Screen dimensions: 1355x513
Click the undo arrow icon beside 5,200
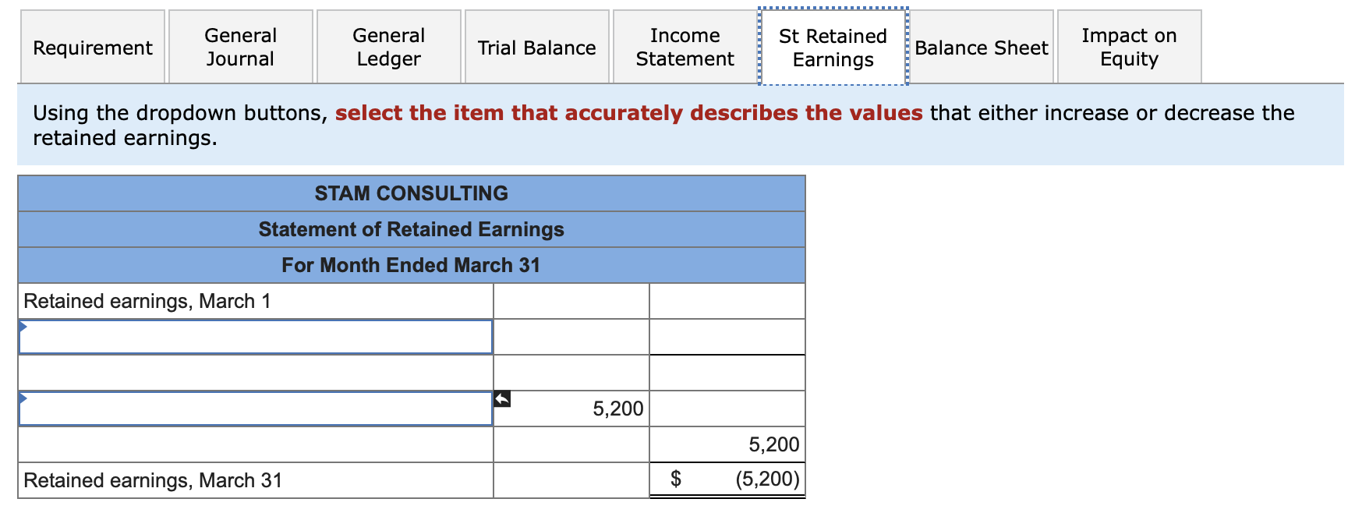point(503,399)
